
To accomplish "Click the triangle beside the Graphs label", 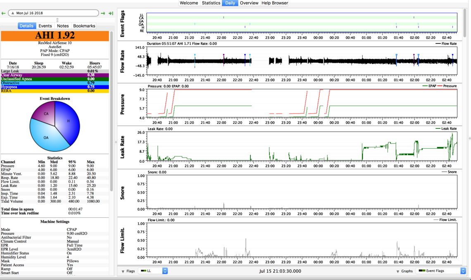I will 398,271.
